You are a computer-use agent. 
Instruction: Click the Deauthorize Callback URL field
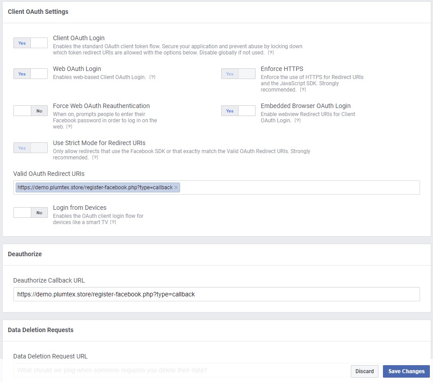pos(216,294)
